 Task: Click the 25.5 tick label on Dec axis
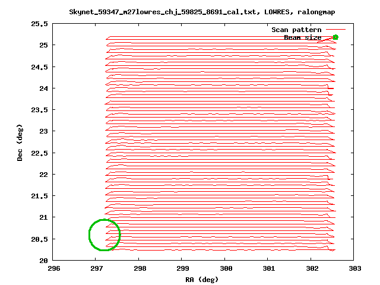(x=40, y=24)
